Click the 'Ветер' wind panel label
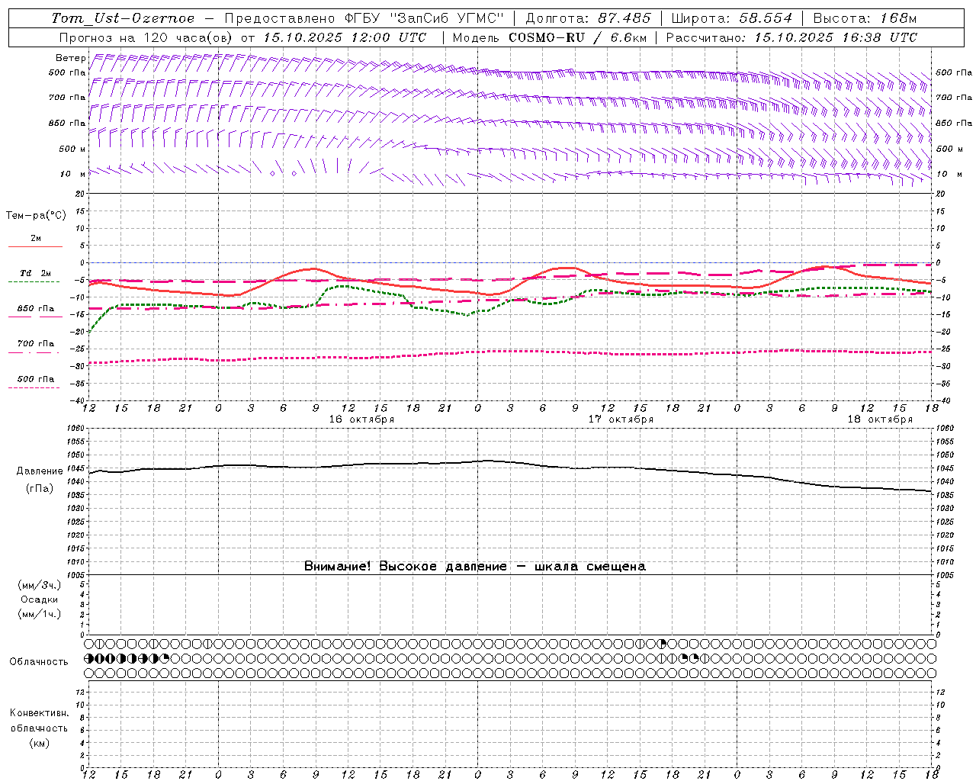 pos(70,58)
